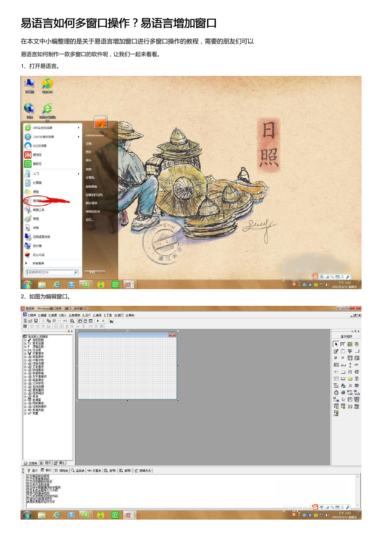Open the I.插入 menu
Image resolution: width=380 pixels, height=538 pixels.
[x=63, y=315]
